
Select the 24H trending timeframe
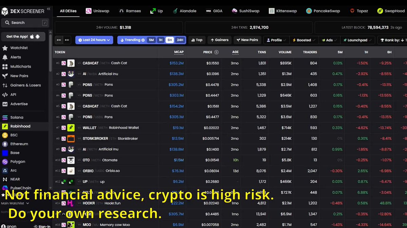coord(180,40)
